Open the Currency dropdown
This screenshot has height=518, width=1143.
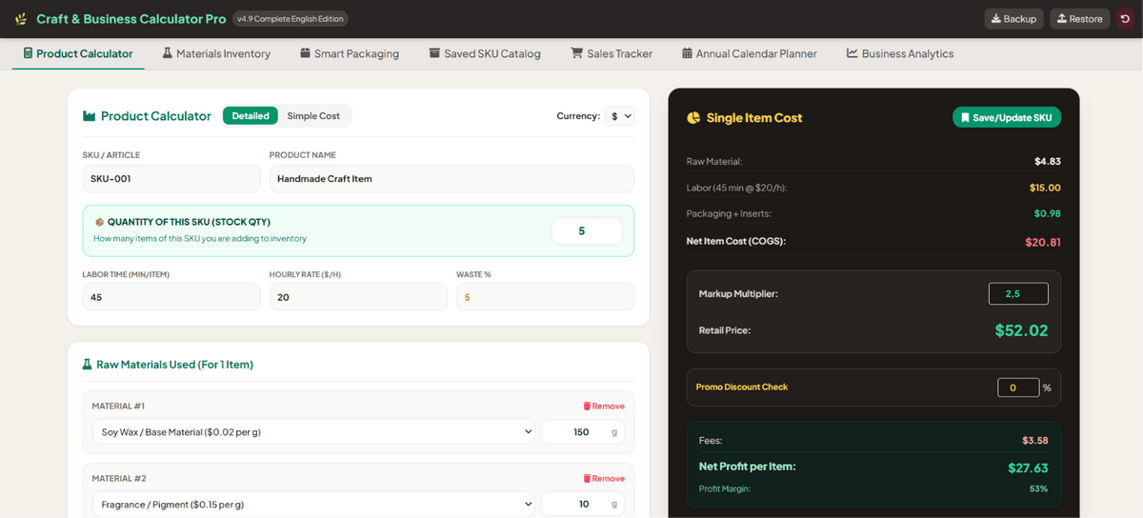620,116
